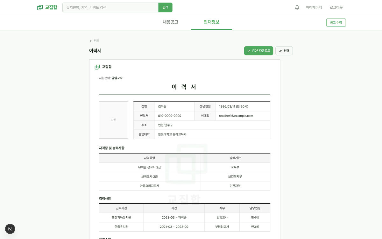Viewport: 382px width, 239px height.
Task: Click the 생년월일 label cell
Action: 205,106
